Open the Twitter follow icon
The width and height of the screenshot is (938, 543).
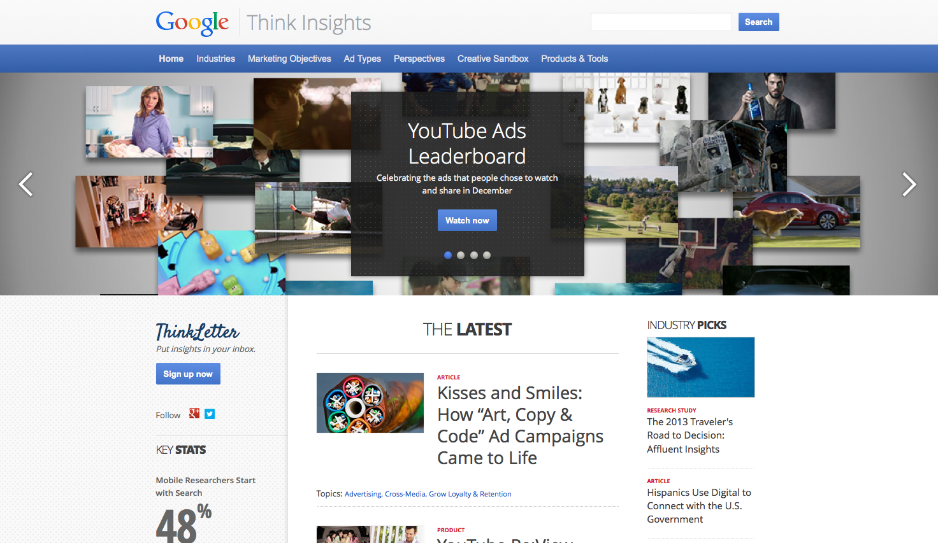coord(210,414)
